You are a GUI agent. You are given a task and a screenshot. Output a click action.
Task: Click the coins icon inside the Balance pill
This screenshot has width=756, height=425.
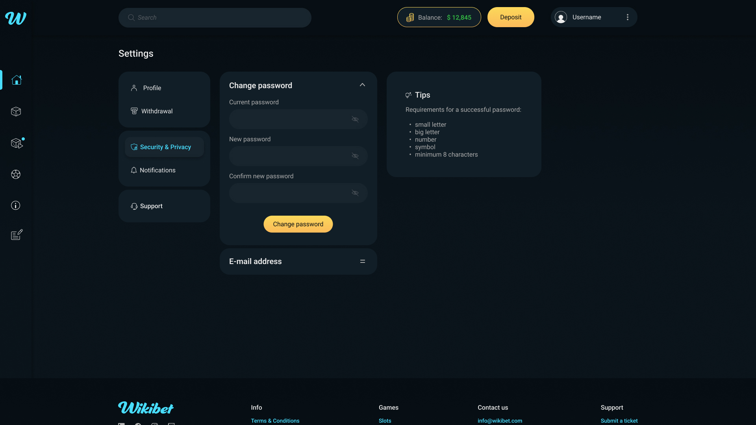(410, 17)
